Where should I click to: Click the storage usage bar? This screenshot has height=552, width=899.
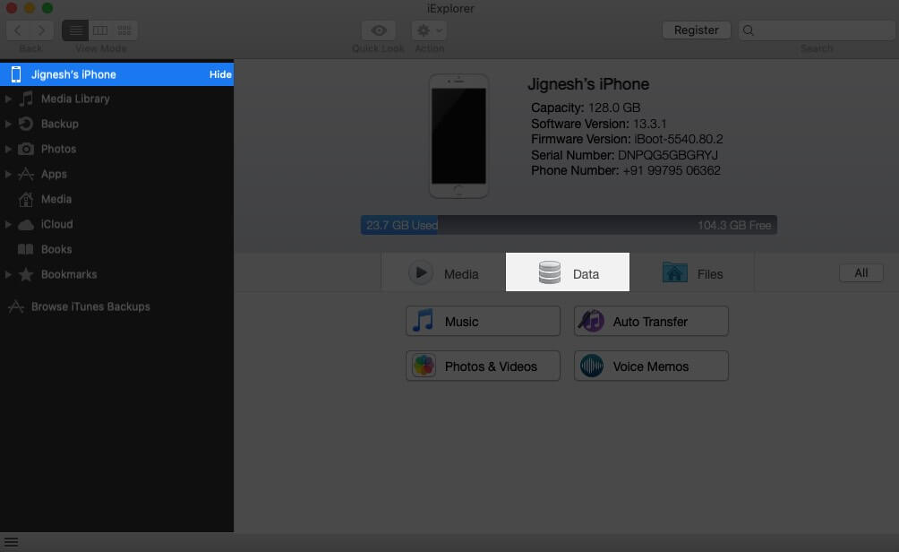(569, 225)
